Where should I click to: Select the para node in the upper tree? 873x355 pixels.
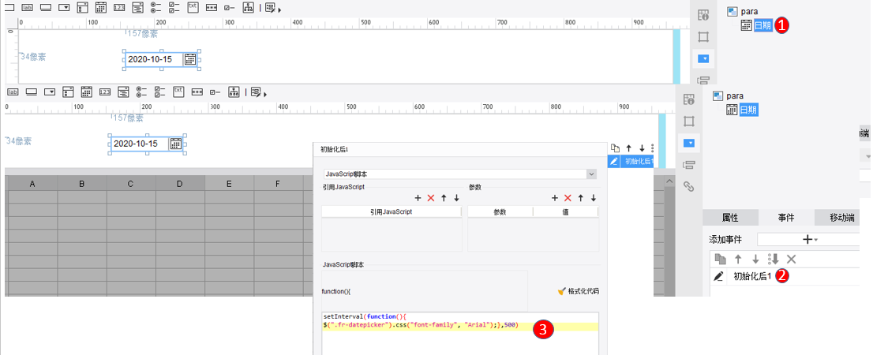[x=749, y=11]
